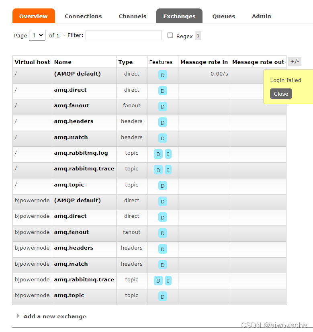
Task: Open amq.match exchange in / vhost
Action: pyautogui.click(x=71, y=137)
